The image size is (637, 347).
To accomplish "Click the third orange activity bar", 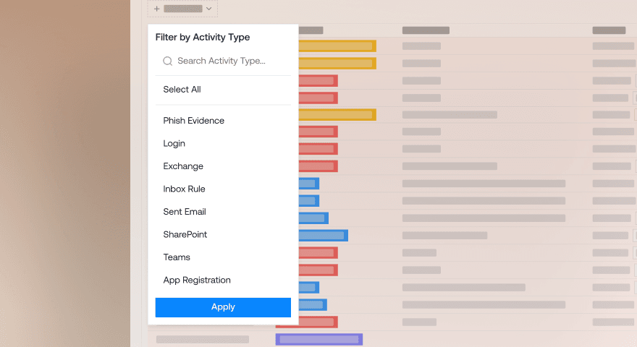I will (337, 115).
